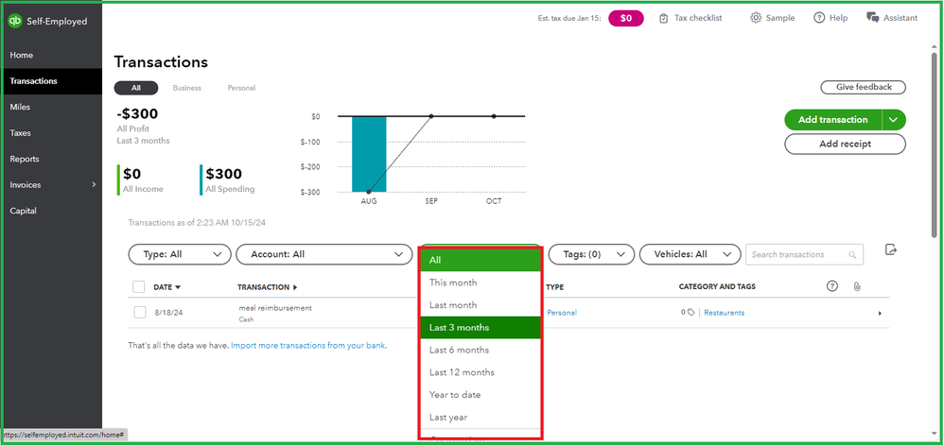Click the $0 estimated tax badge
Image resolution: width=944 pixels, height=445 pixels.
tap(626, 18)
